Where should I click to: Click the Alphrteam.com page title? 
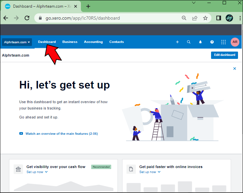[16, 55]
